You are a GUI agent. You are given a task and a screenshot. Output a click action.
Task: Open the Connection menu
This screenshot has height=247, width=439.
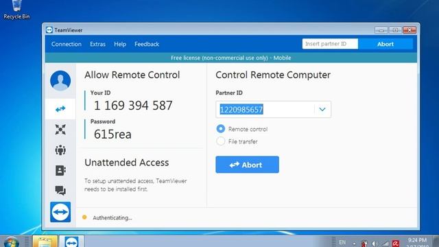[67, 44]
